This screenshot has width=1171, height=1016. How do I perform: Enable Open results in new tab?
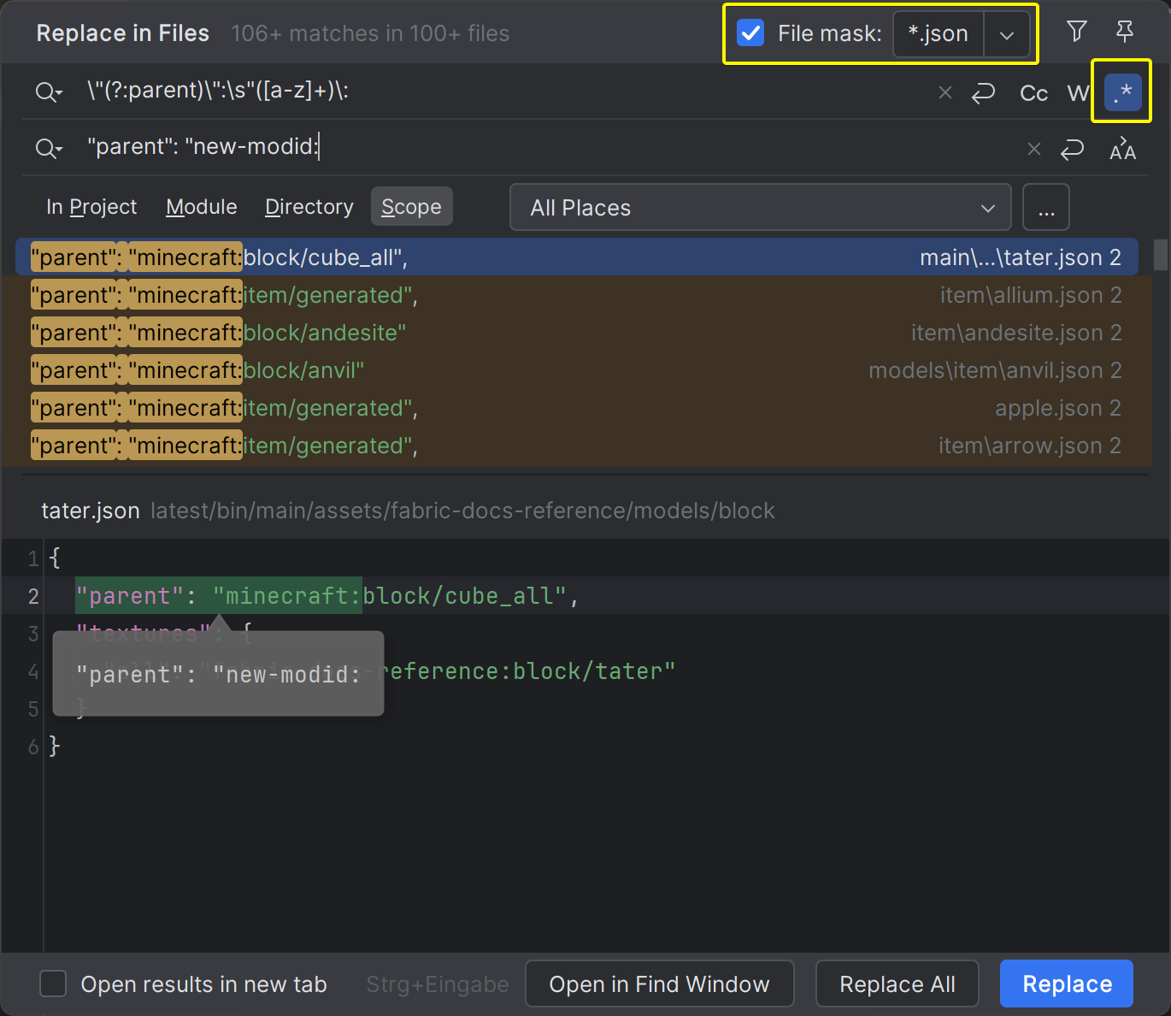point(53,984)
